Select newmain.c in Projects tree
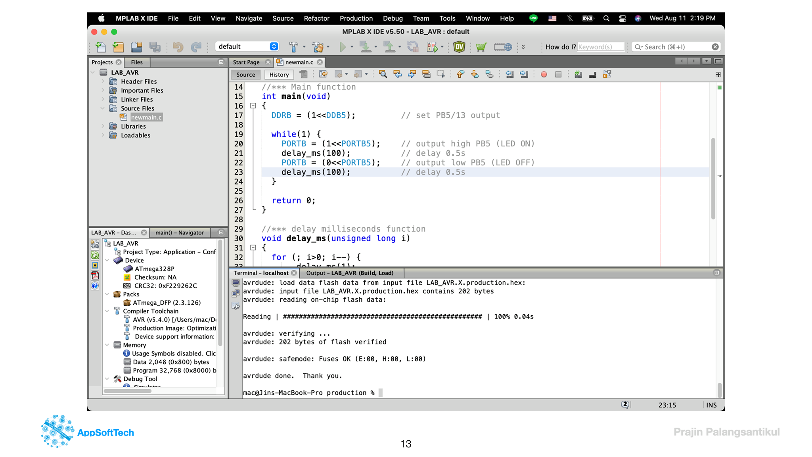 coord(146,117)
